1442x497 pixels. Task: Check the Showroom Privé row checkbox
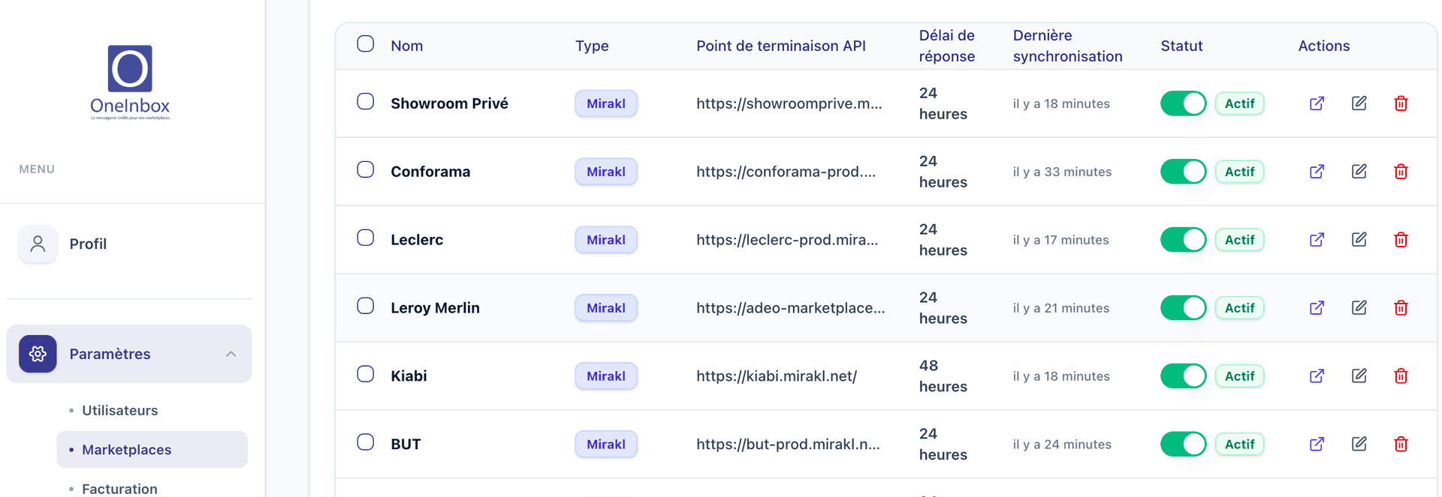(366, 101)
